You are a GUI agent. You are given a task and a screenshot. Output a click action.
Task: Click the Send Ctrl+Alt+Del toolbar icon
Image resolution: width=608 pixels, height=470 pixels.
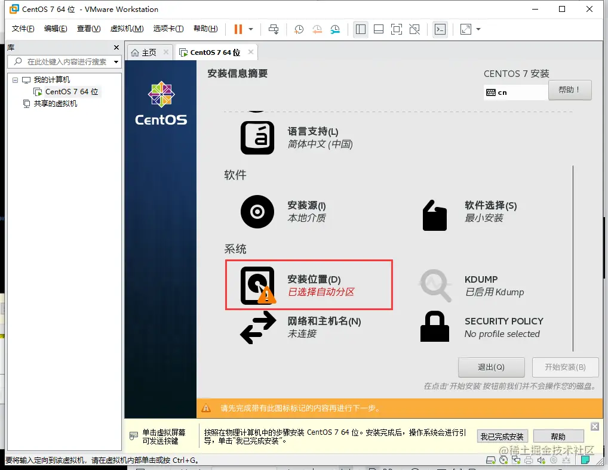coord(274,29)
